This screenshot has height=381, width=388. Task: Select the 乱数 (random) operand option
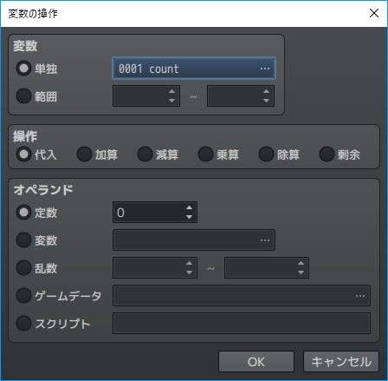click(x=23, y=268)
